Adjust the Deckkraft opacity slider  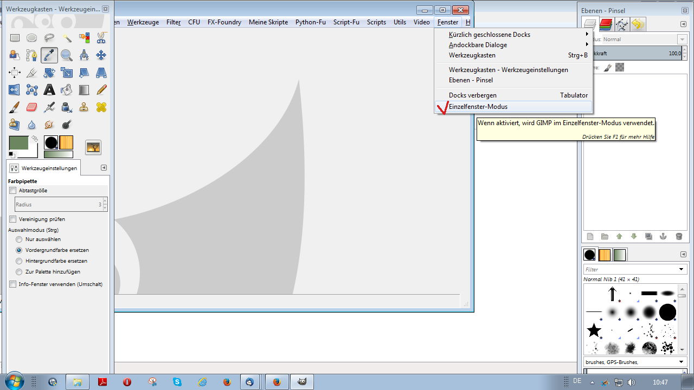click(637, 53)
